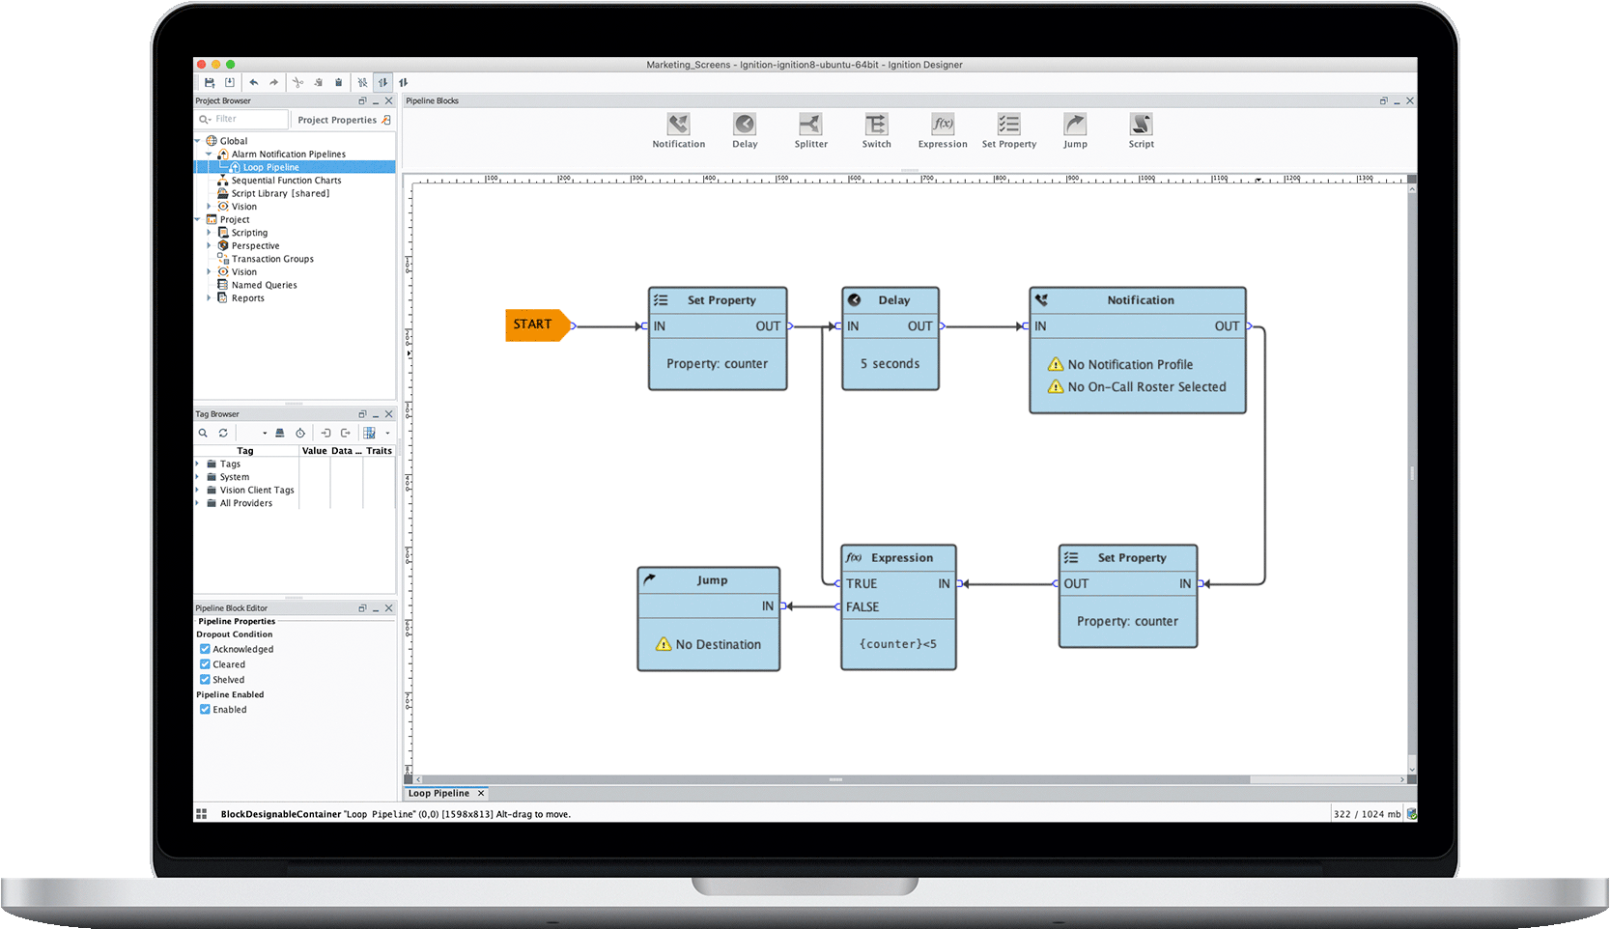1611x929 pixels.
Task: Expand the Scripting tree node
Action: (209, 233)
